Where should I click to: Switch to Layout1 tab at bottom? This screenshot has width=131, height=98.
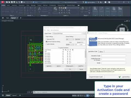pos(14,95)
